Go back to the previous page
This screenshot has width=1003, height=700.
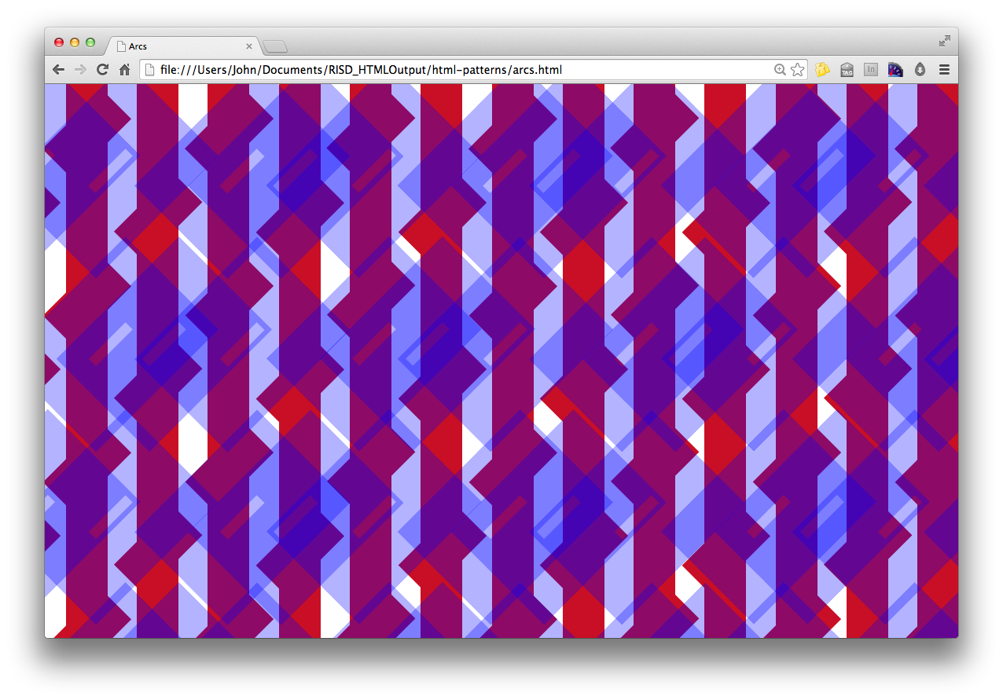(x=58, y=70)
